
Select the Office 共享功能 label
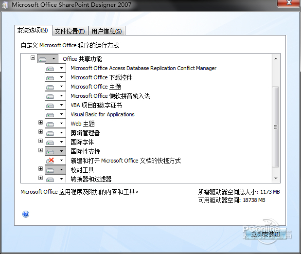(x=82, y=59)
